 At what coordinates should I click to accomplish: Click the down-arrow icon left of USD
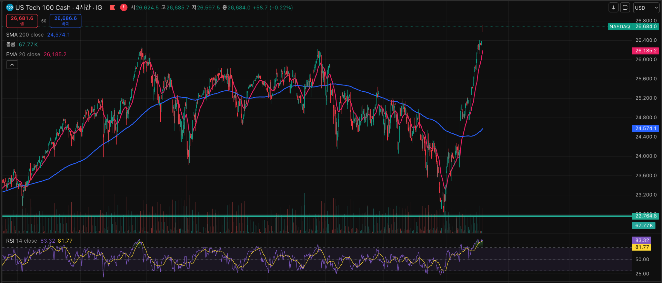(613, 8)
